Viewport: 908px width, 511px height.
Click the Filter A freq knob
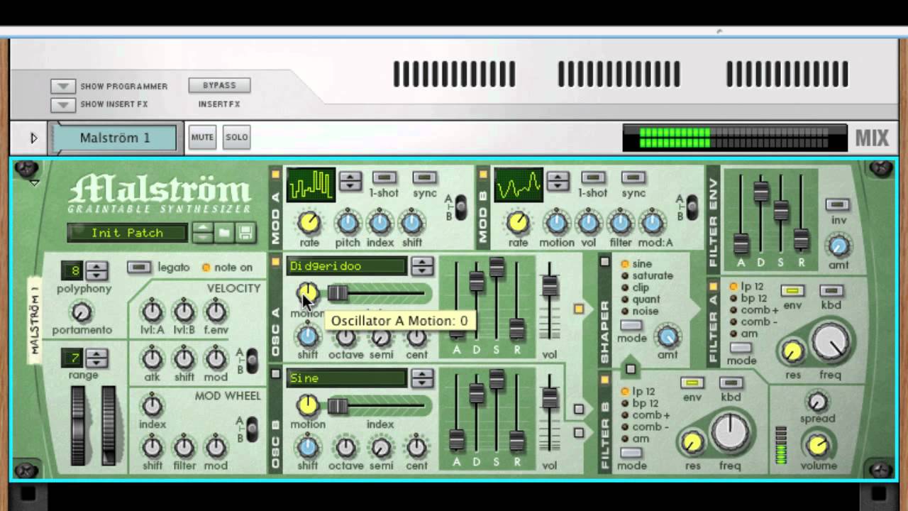click(x=831, y=343)
